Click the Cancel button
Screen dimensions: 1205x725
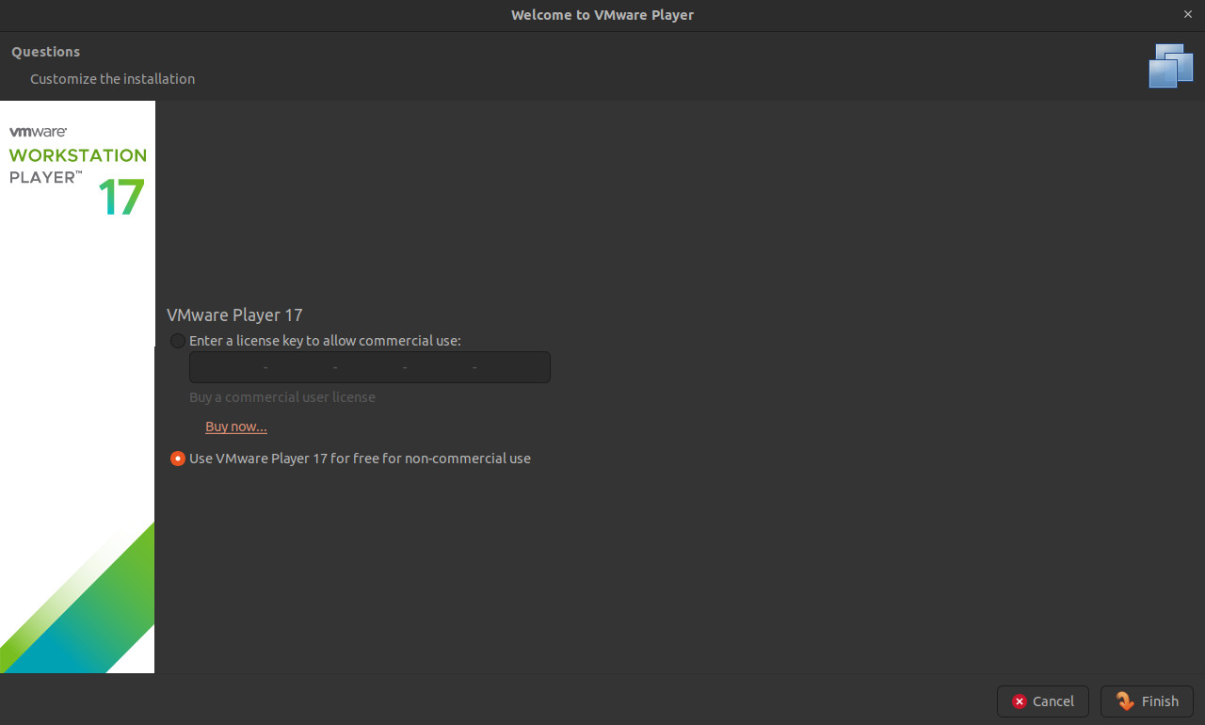coord(1043,701)
